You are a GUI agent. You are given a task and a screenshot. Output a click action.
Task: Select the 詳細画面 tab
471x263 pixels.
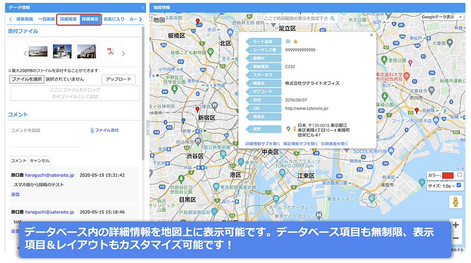click(x=68, y=19)
